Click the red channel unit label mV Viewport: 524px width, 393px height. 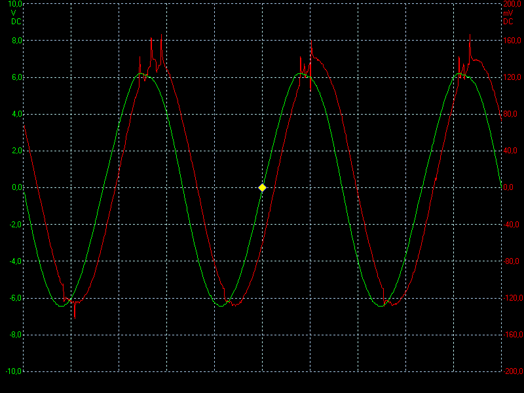508,13
